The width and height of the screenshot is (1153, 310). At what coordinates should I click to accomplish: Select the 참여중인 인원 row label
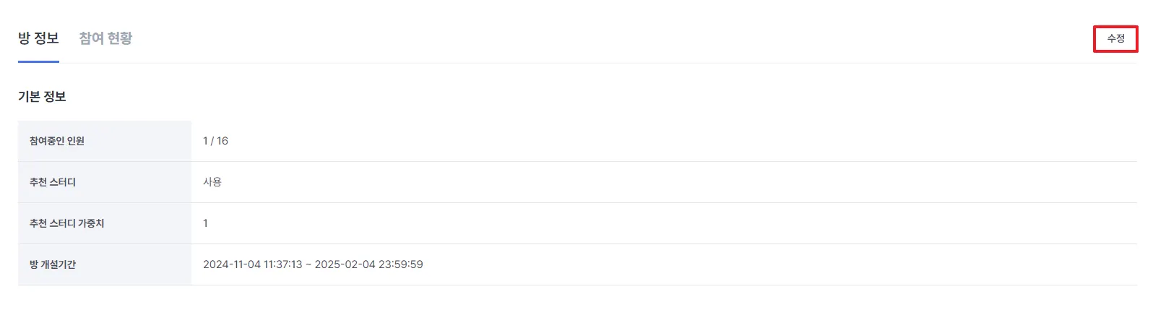click(x=57, y=141)
